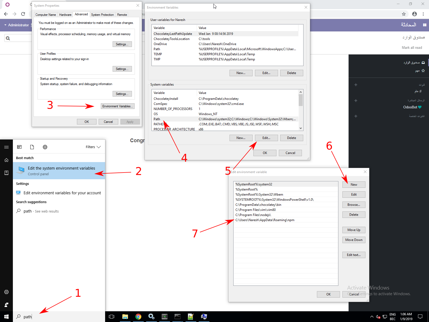Open Windows Settings gear from the taskbar

(151, 317)
